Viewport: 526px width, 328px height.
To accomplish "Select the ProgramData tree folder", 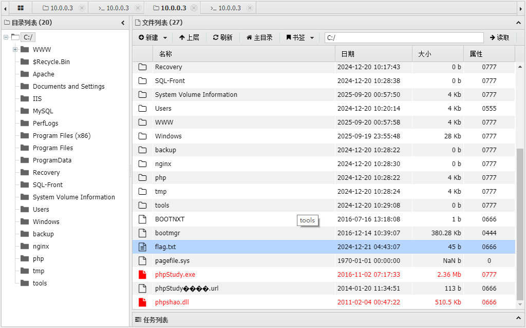I will 52,160.
